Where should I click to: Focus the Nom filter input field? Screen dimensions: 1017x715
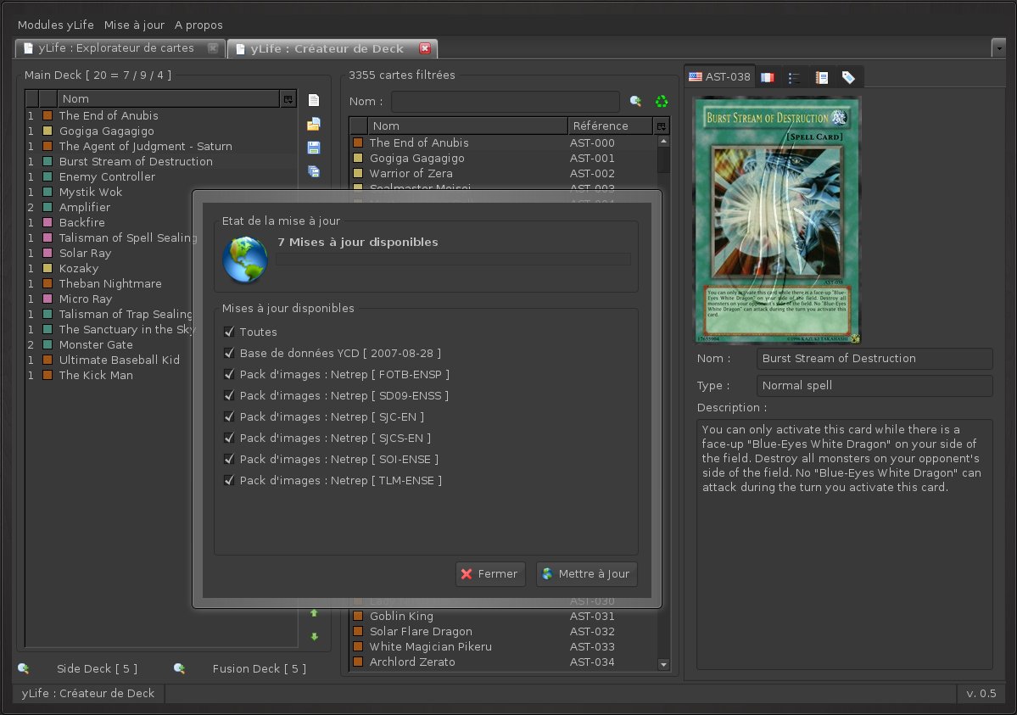click(506, 101)
